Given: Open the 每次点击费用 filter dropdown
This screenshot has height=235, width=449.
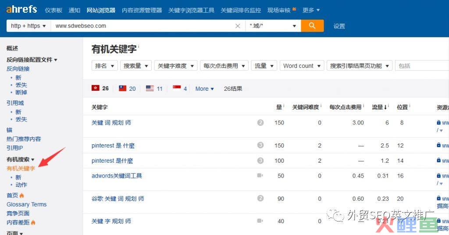Looking at the screenshot, I should click(224, 66).
